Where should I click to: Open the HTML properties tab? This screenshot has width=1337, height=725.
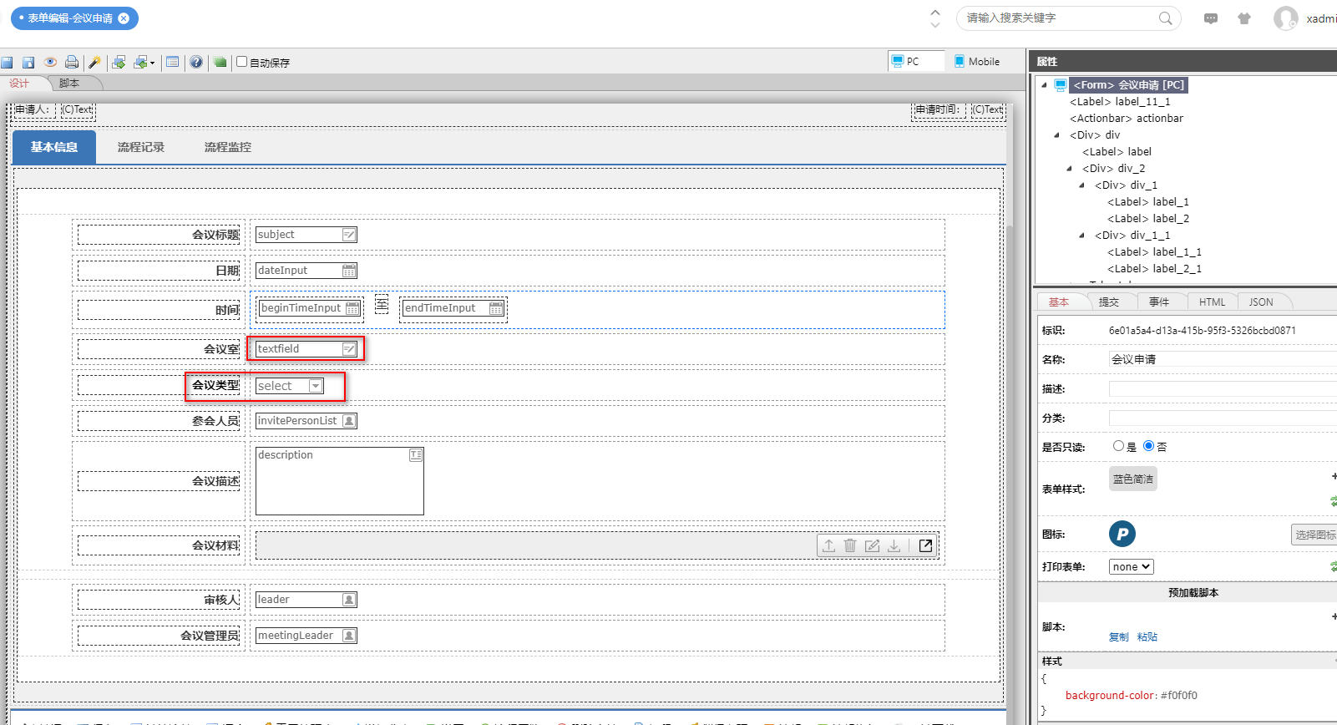[x=1213, y=302]
